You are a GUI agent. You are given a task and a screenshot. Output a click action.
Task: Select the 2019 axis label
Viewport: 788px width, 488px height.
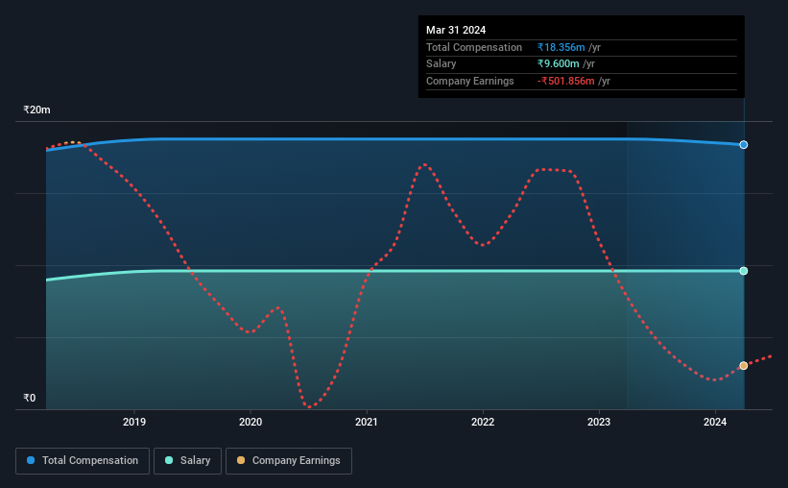pos(134,422)
